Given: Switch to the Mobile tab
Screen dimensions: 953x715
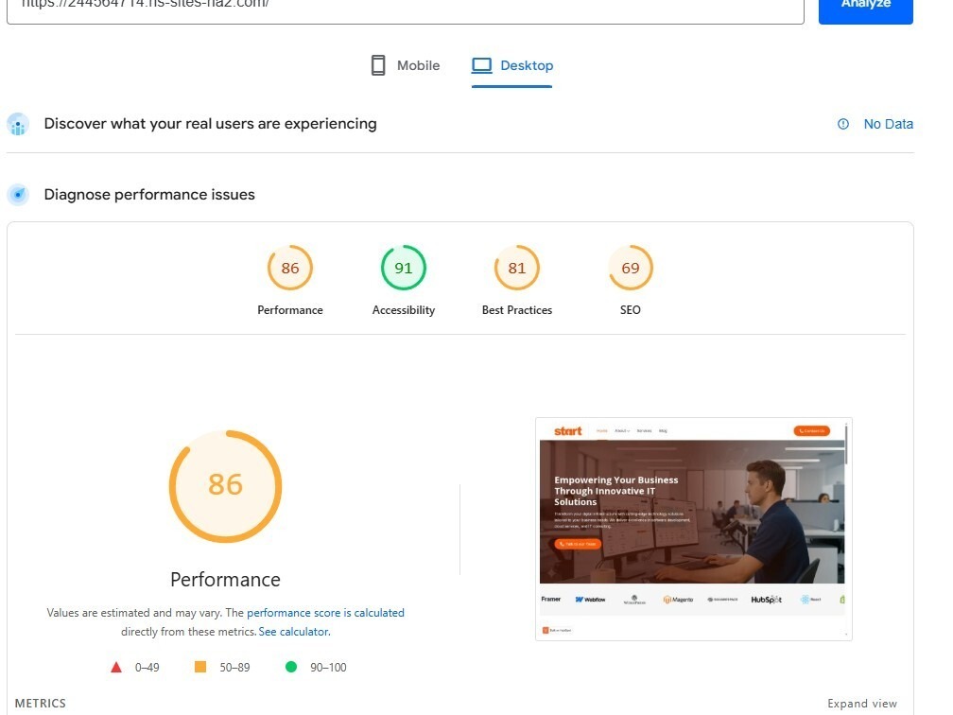Looking at the screenshot, I should tap(404, 65).
